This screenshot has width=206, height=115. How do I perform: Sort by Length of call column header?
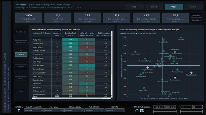pos(70,34)
